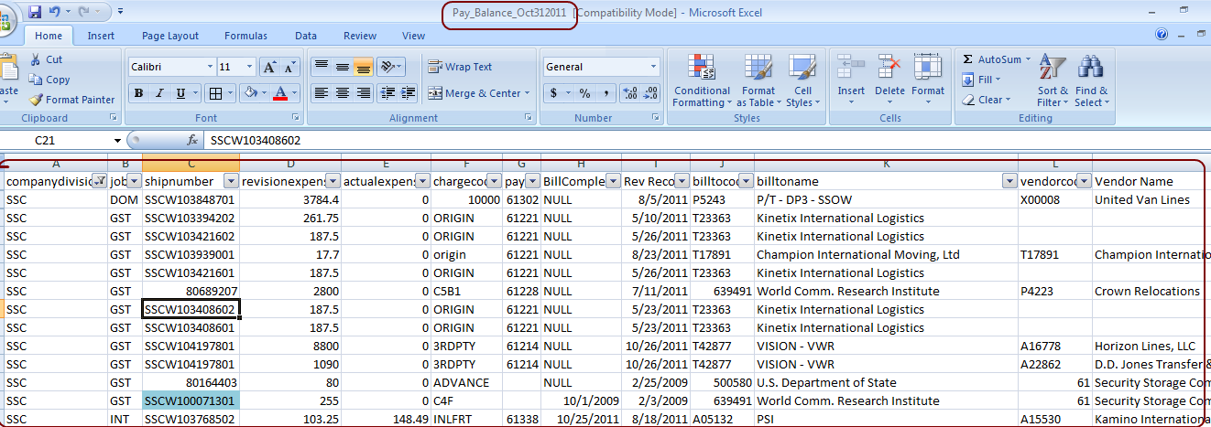Open the Fill dropdown in Editing group

click(x=983, y=80)
